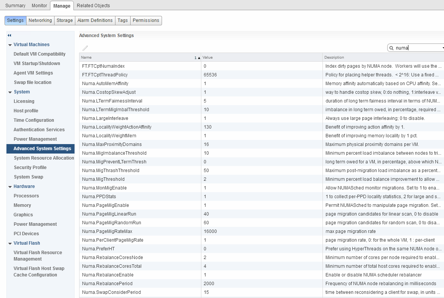Open Swap file location settings
444x298 pixels.
click(x=33, y=82)
